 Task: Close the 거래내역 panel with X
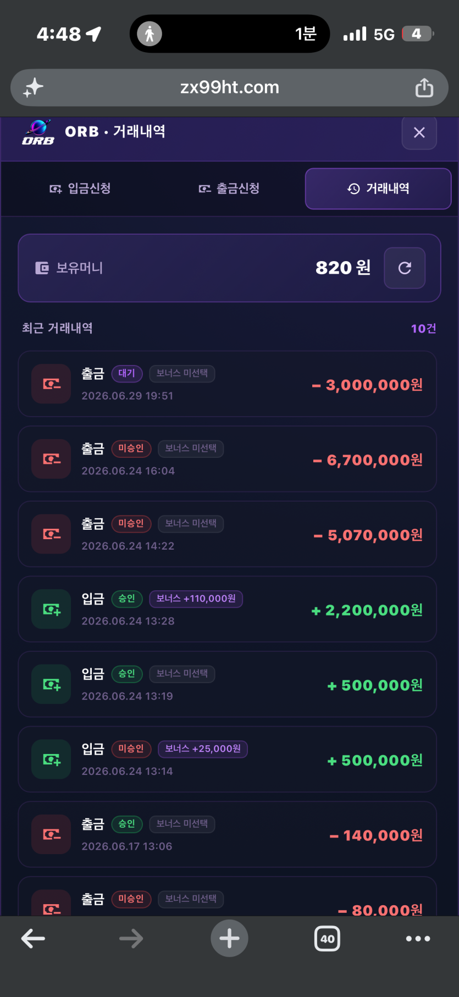(419, 132)
